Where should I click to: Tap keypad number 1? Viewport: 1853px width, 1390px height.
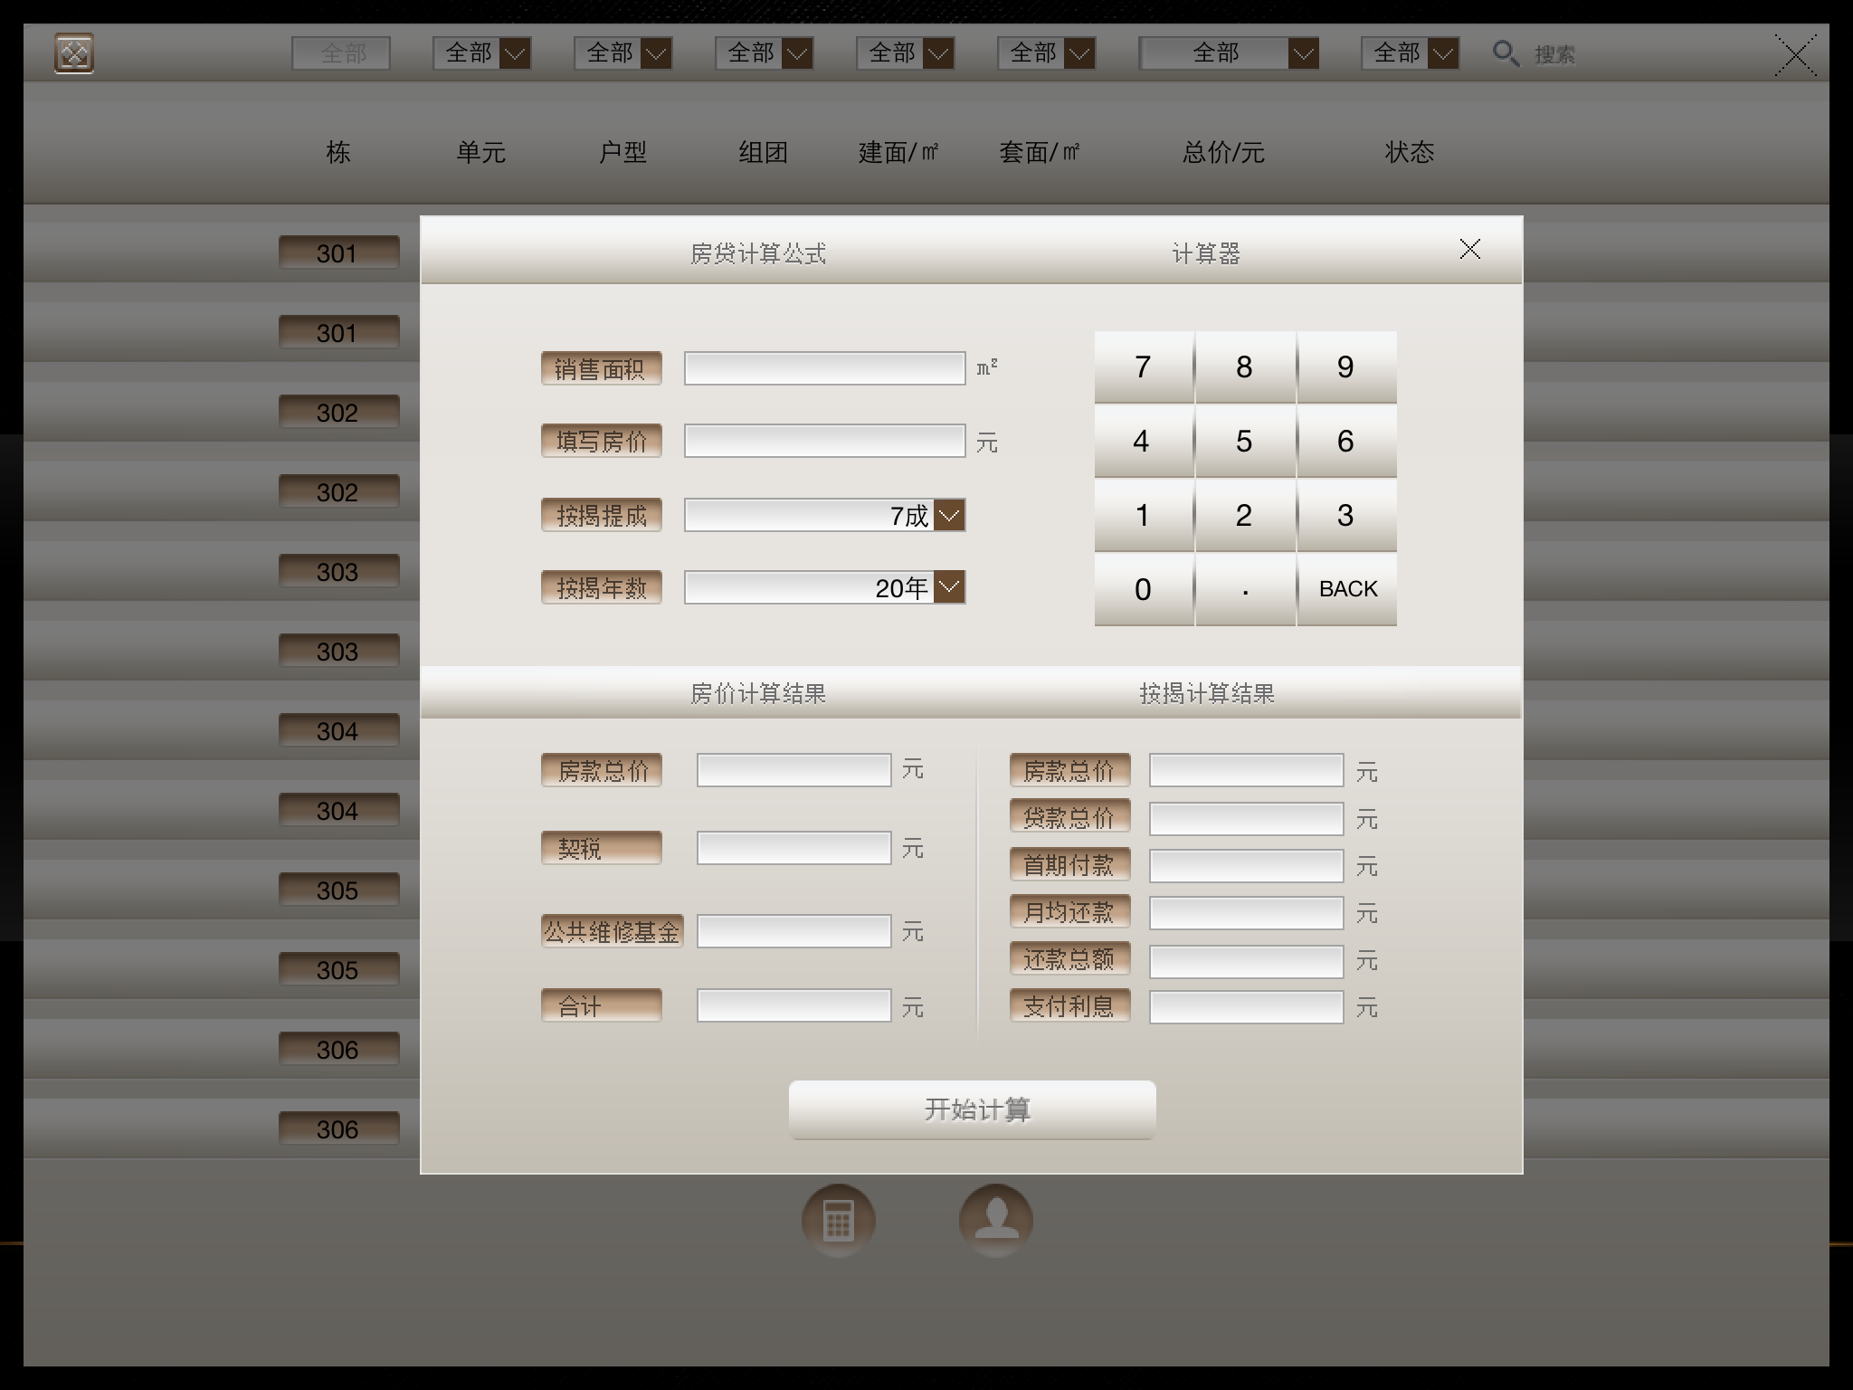1144,515
